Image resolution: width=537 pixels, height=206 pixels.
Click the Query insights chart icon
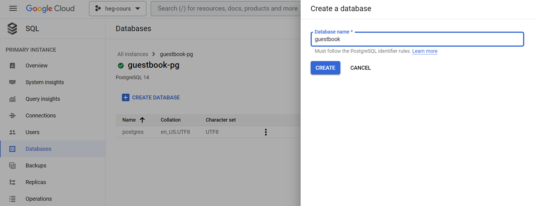(x=12, y=99)
